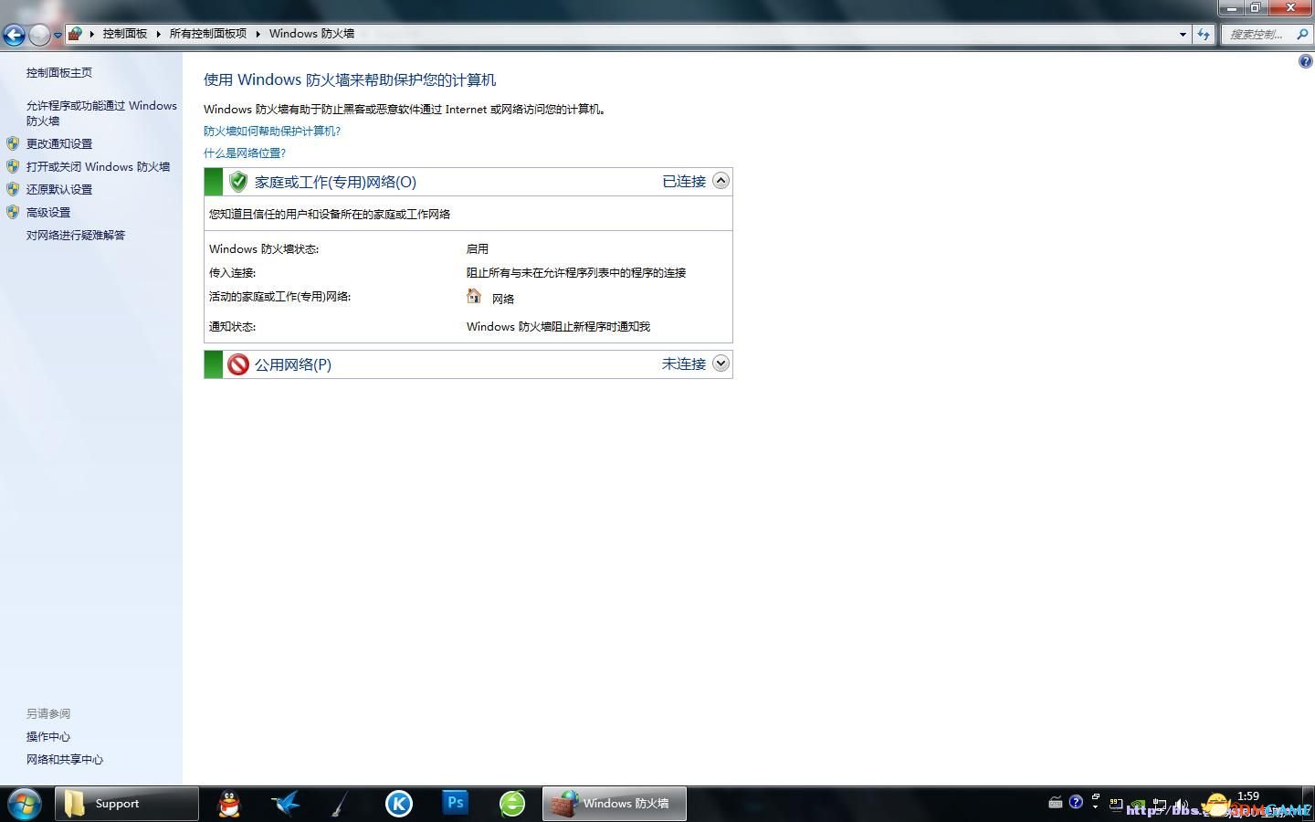The width and height of the screenshot is (1315, 822).
Task: Open 还原默认设置 link
Action: (x=59, y=189)
